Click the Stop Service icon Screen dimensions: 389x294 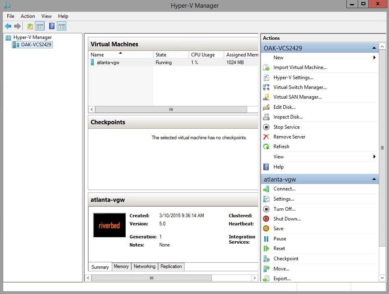(x=266, y=127)
